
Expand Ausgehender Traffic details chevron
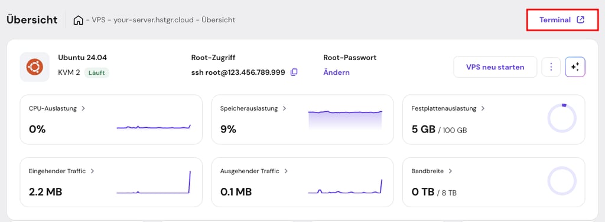pyautogui.click(x=285, y=171)
